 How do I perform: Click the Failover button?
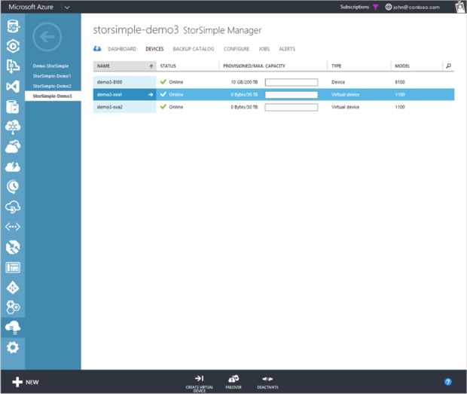pyautogui.click(x=233, y=383)
